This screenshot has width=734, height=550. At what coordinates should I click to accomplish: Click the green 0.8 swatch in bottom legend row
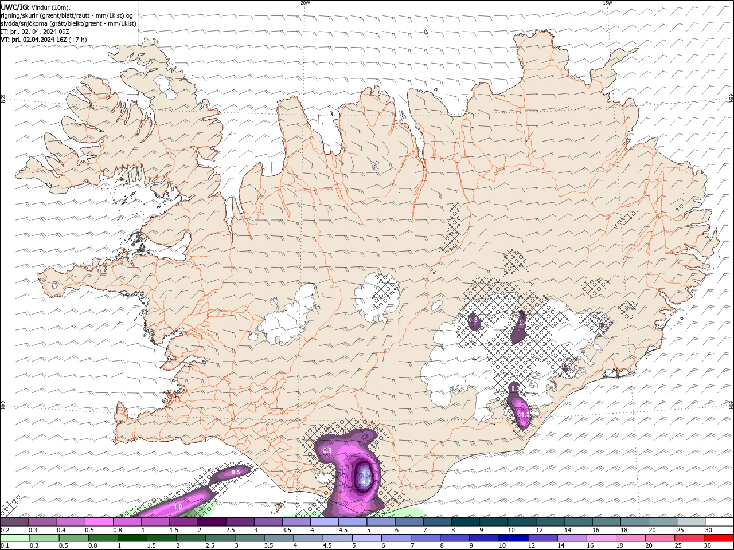(x=103, y=538)
